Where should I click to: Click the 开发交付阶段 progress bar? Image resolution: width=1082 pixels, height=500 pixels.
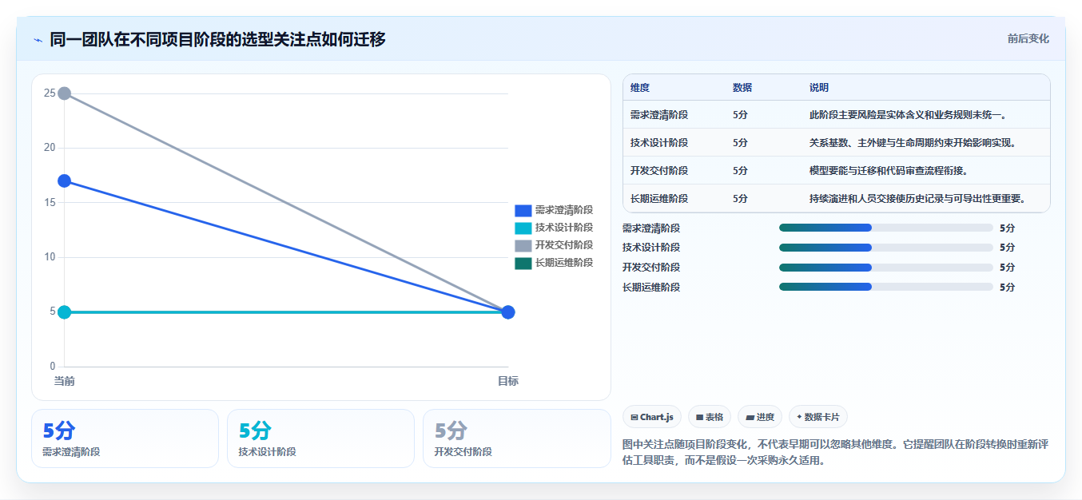[886, 267]
